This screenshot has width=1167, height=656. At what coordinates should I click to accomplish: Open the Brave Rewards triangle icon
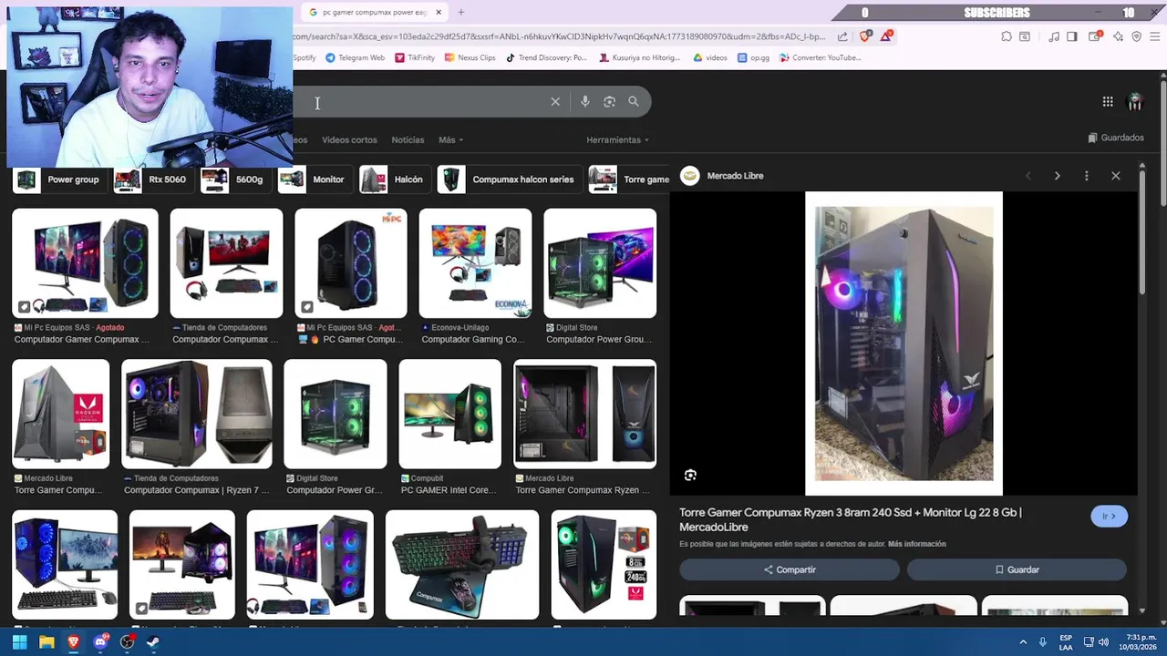coord(886,36)
